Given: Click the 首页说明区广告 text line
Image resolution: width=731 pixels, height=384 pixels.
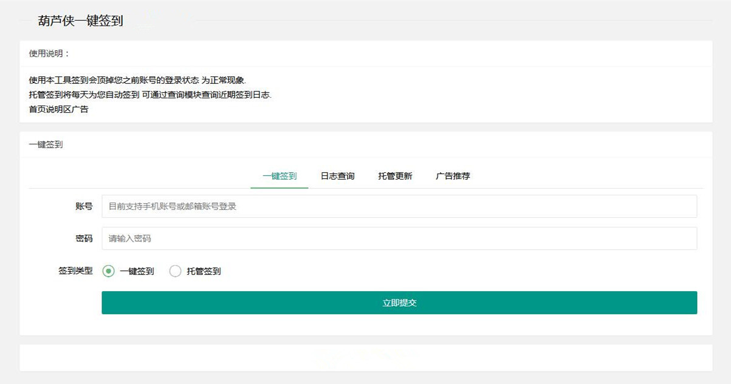Looking at the screenshot, I should (x=58, y=109).
